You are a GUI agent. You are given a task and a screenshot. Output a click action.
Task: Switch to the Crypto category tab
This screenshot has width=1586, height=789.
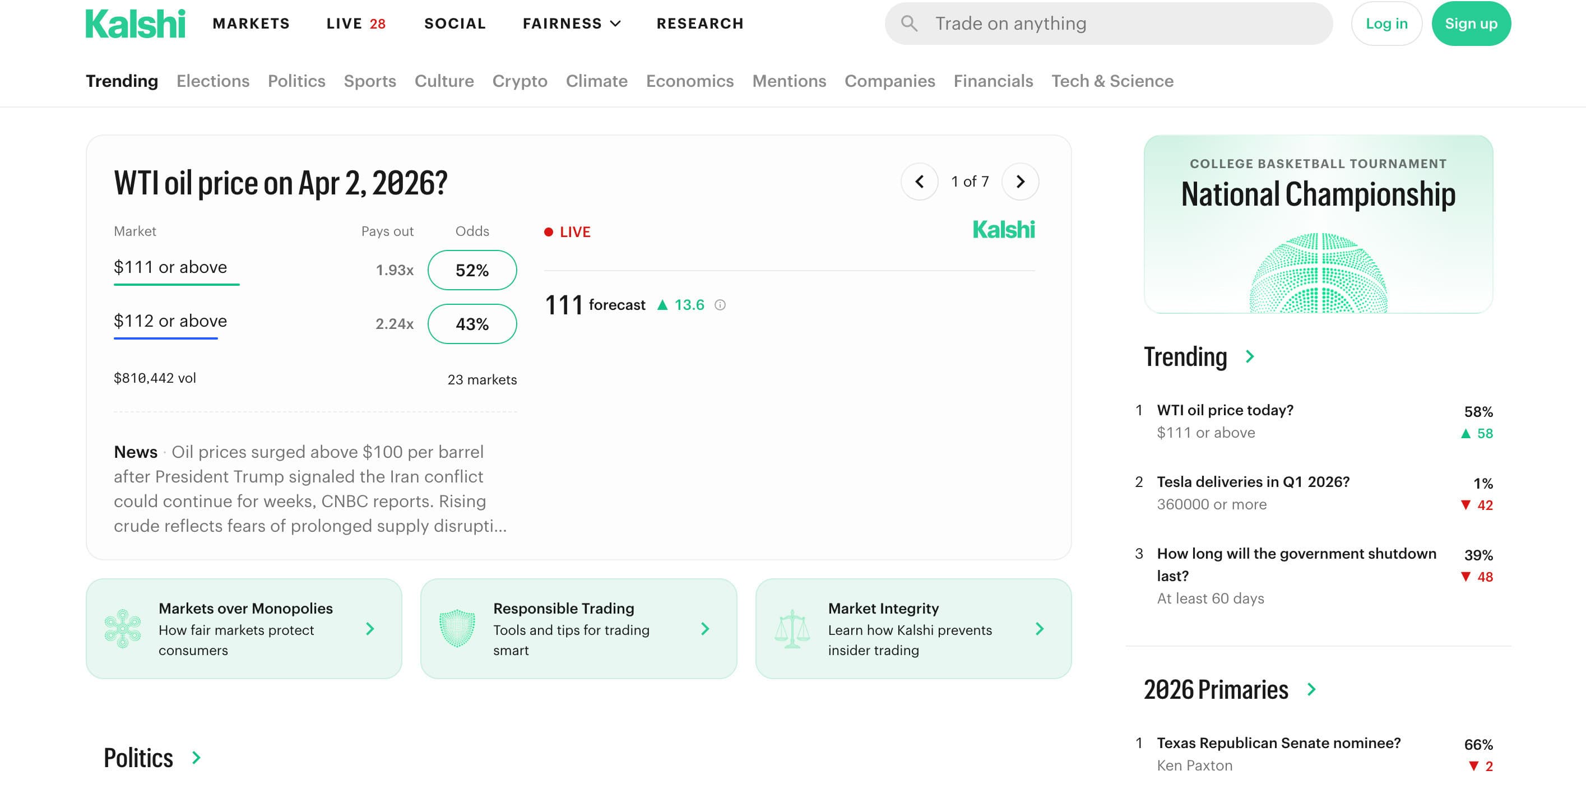pyautogui.click(x=519, y=81)
